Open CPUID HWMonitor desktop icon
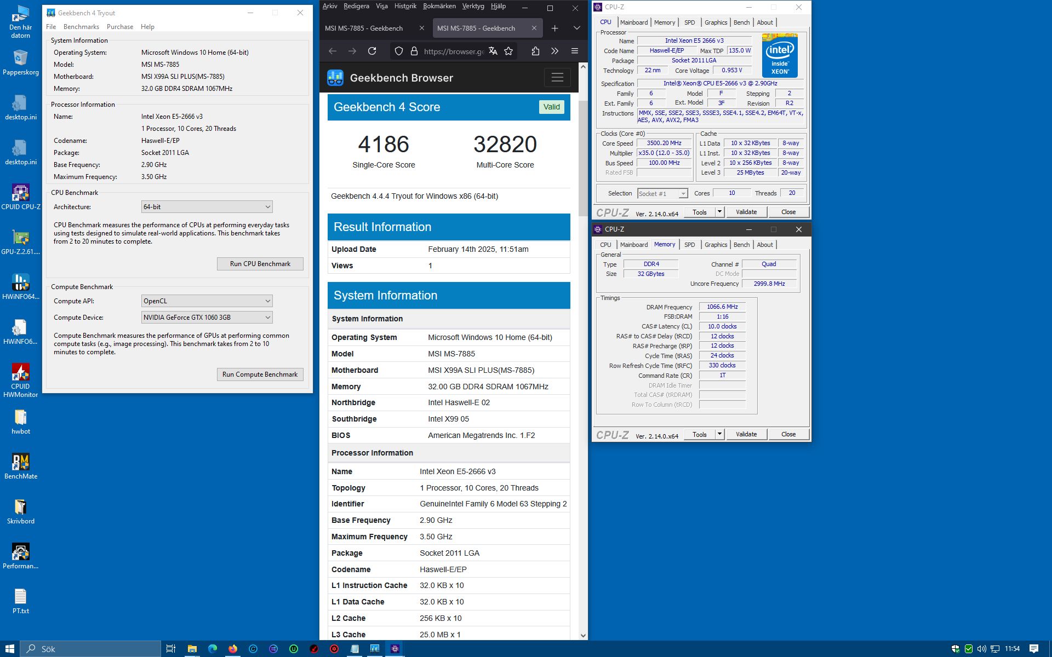Screen dimensions: 1052x657 21,380
